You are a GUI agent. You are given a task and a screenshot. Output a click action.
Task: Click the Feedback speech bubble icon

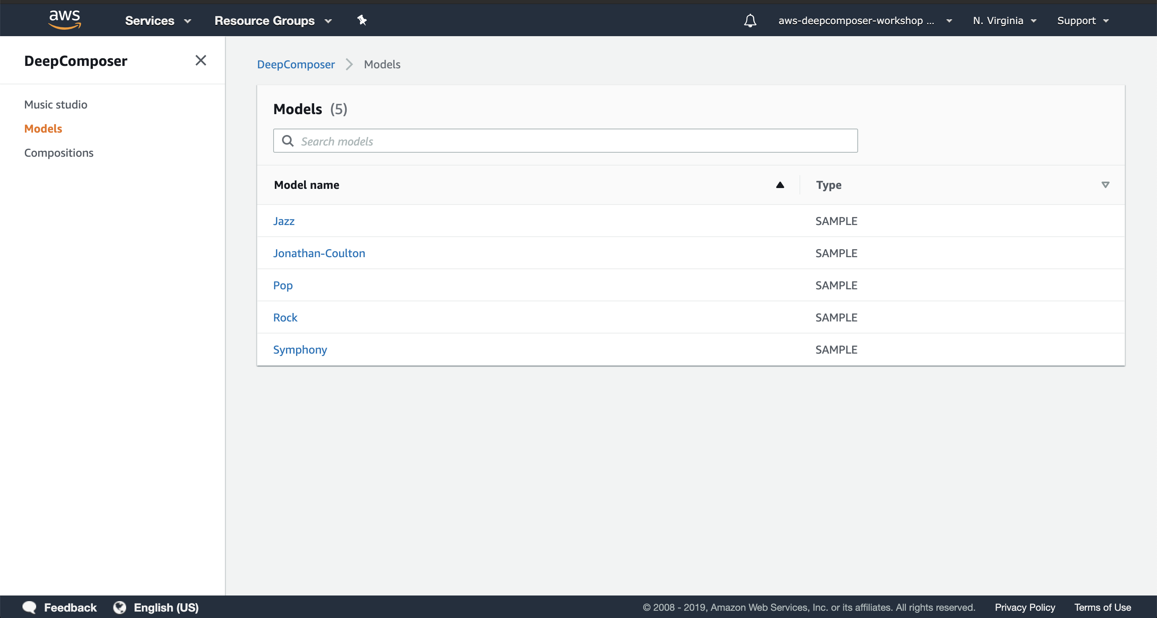[30, 607]
